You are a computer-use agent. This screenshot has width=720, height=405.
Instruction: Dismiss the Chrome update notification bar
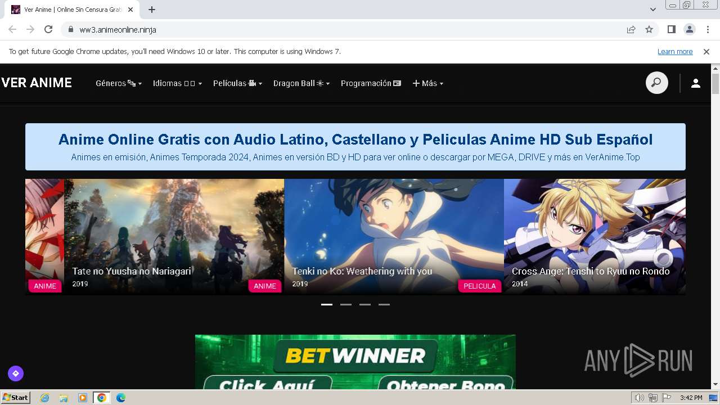tap(706, 51)
